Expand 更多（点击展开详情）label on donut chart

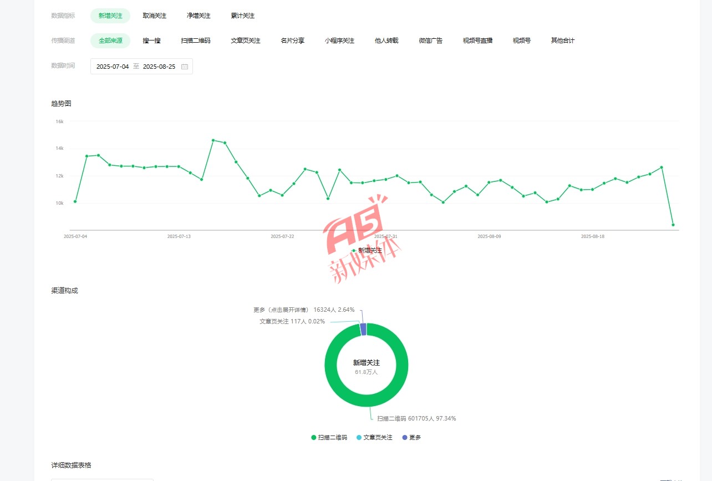point(281,310)
